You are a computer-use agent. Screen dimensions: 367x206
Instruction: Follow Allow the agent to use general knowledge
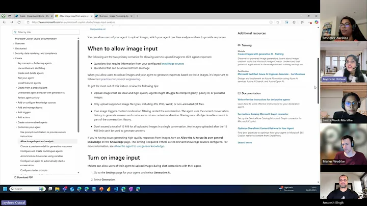click(139, 146)
